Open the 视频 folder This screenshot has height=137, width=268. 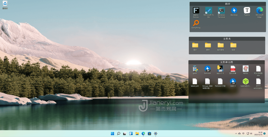click(233, 45)
